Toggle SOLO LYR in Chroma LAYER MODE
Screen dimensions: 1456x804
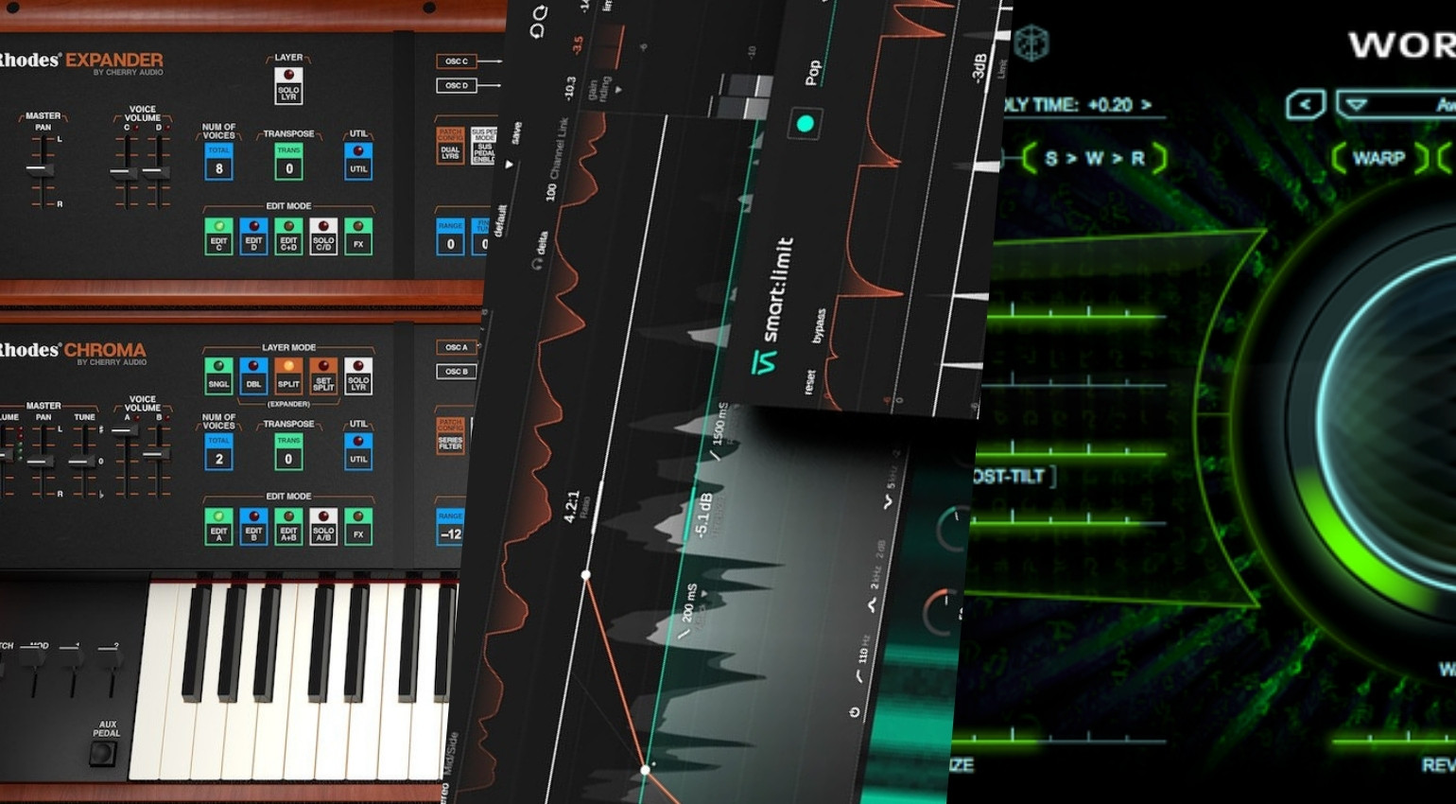tap(358, 376)
